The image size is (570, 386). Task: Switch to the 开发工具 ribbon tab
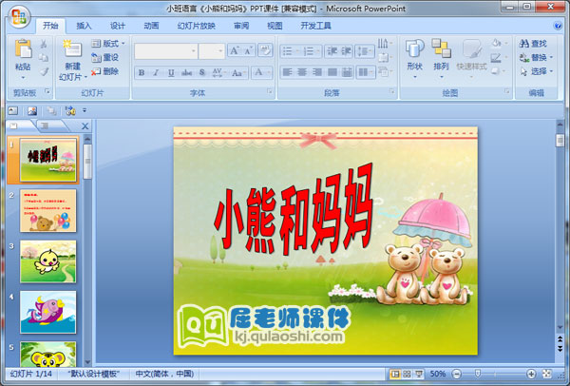click(x=315, y=26)
